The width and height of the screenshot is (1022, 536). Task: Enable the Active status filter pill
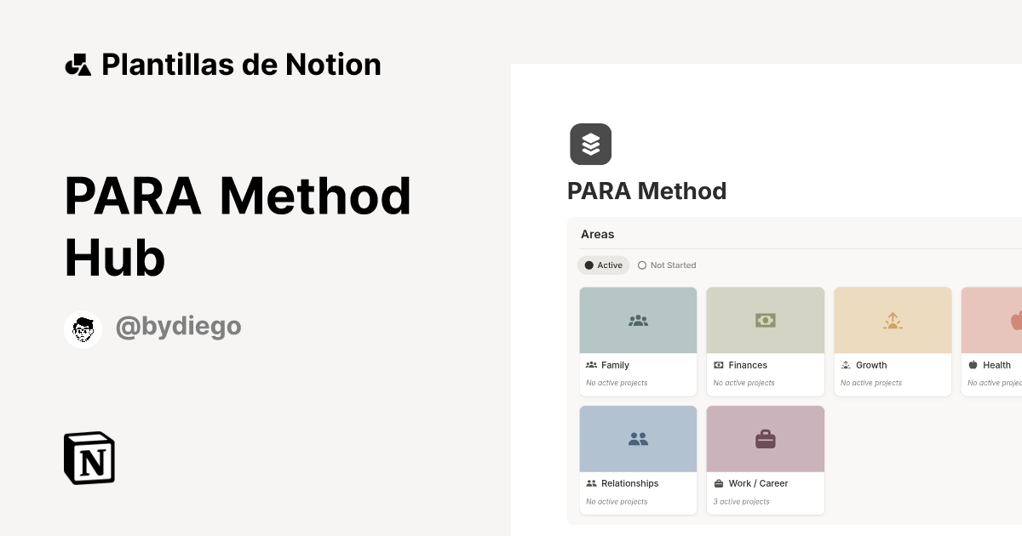pyautogui.click(x=603, y=265)
